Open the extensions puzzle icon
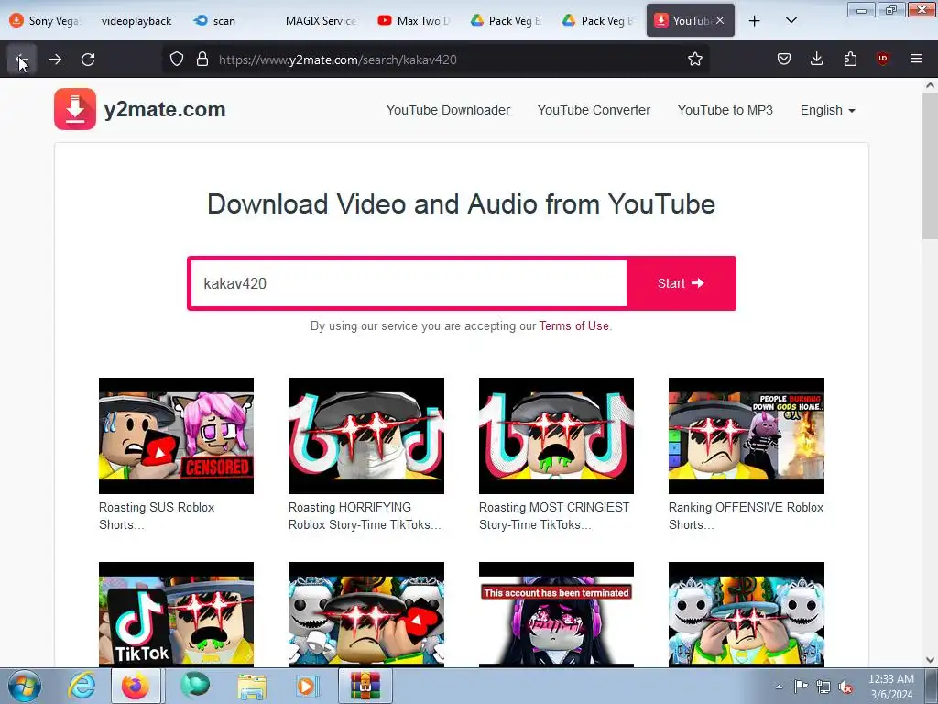Viewport: 938px width, 704px height. coord(850,60)
